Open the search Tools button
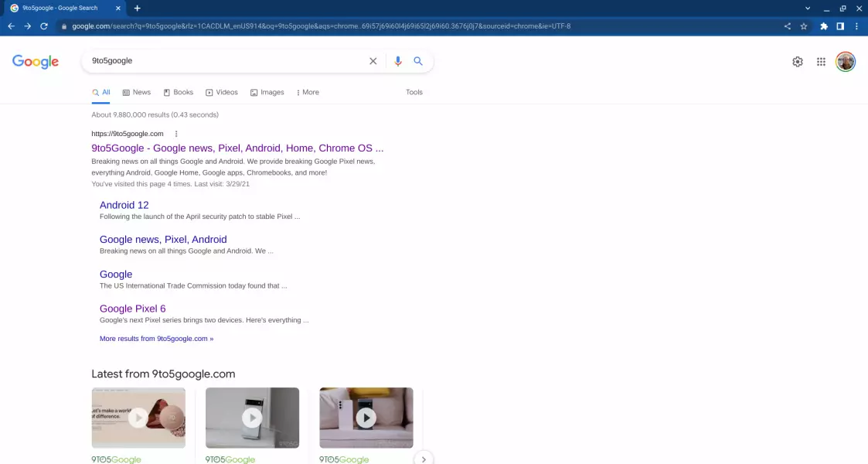The height and width of the screenshot is (464, 868). 414,92
